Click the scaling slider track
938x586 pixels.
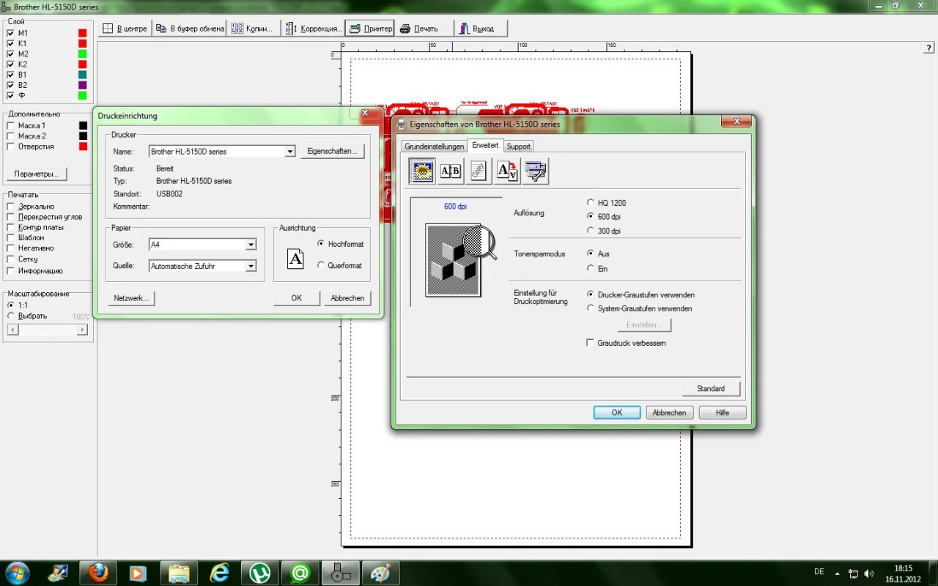47,330
